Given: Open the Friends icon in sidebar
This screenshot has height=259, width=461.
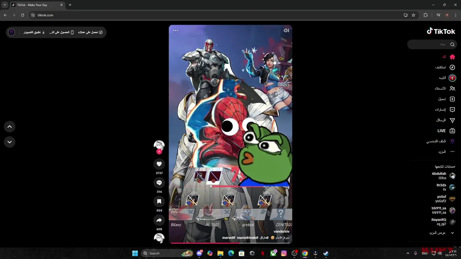Looking at the screenshot, I should tap(452, 88).
